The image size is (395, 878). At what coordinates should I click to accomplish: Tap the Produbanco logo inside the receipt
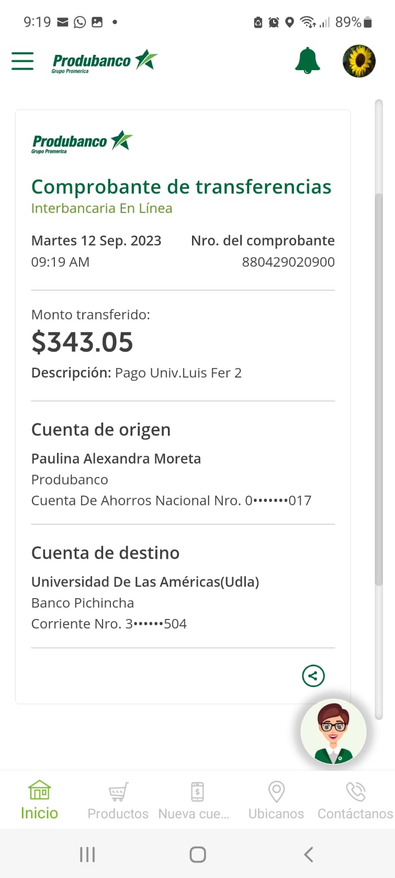(x=82, y=142)
